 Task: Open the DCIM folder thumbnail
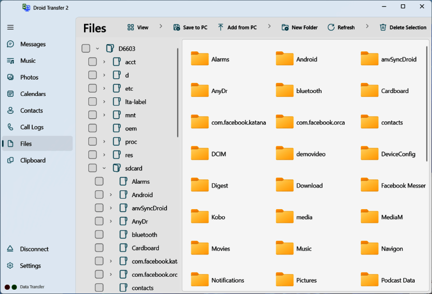pyautogui.click(x=200, y=154)
